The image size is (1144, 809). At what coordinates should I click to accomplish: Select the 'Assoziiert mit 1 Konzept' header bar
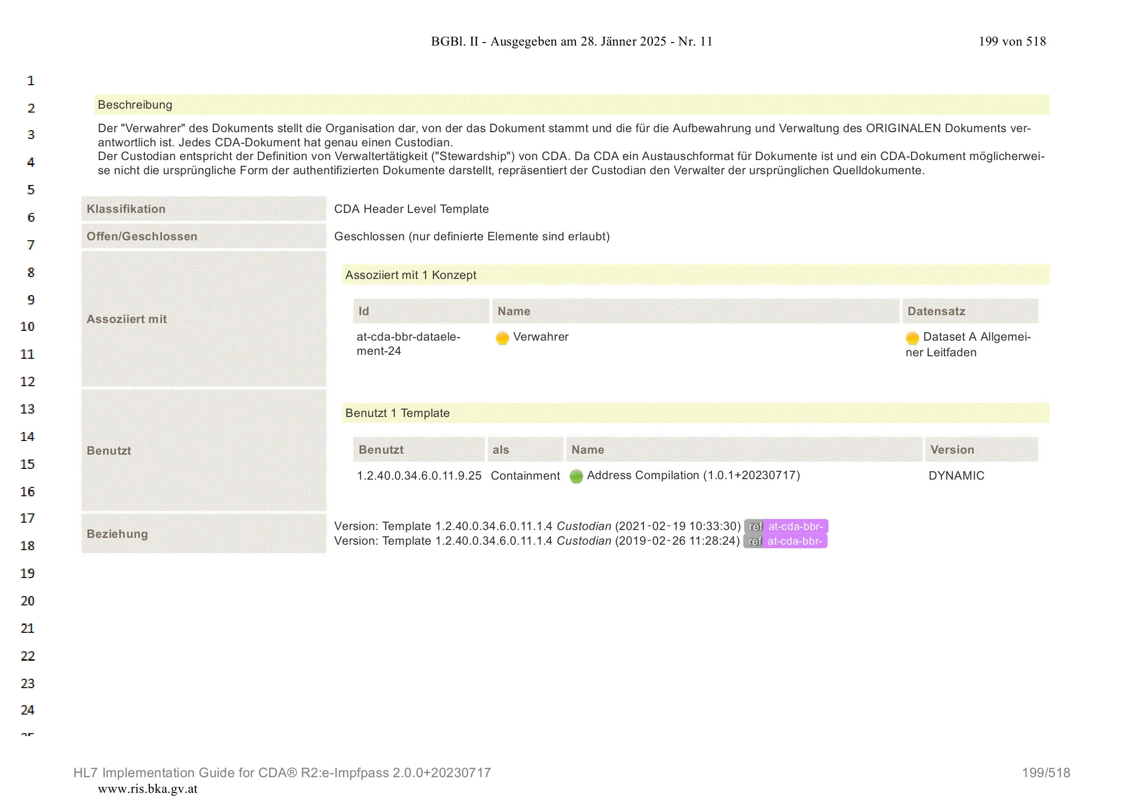tap(696, 275)
